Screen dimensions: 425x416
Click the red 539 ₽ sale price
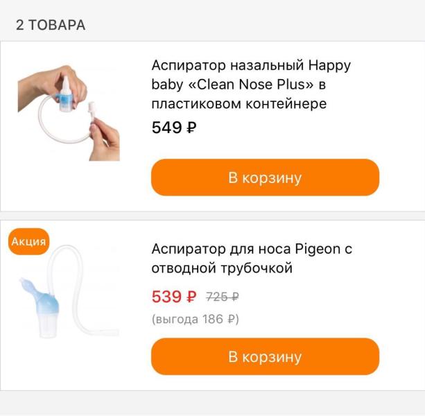click(174, 297)
